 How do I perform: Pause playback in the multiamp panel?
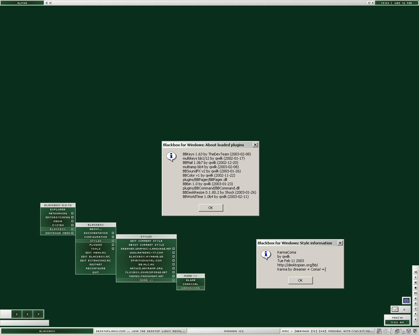click(x=416, y=283)
